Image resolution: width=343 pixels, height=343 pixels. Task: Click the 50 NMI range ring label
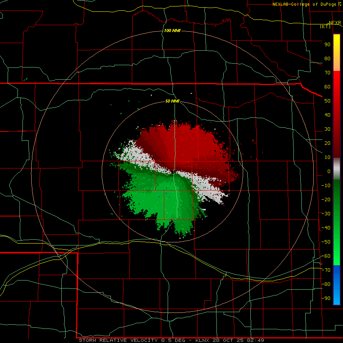(x=172, y=101)
